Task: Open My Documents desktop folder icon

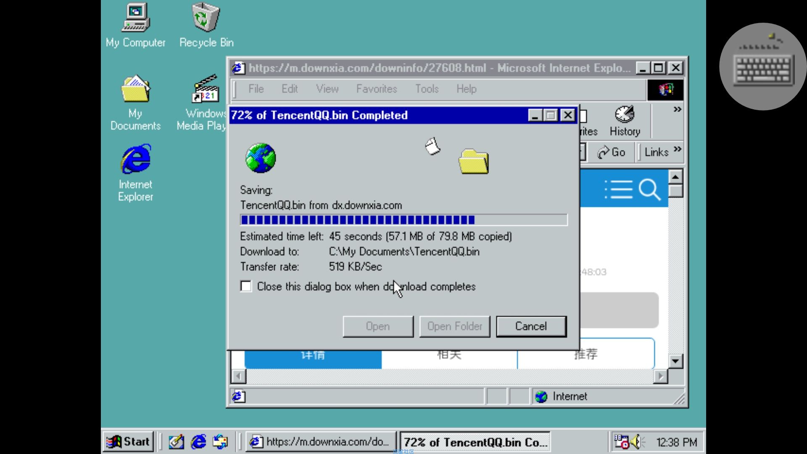Action: click(135, 103)
